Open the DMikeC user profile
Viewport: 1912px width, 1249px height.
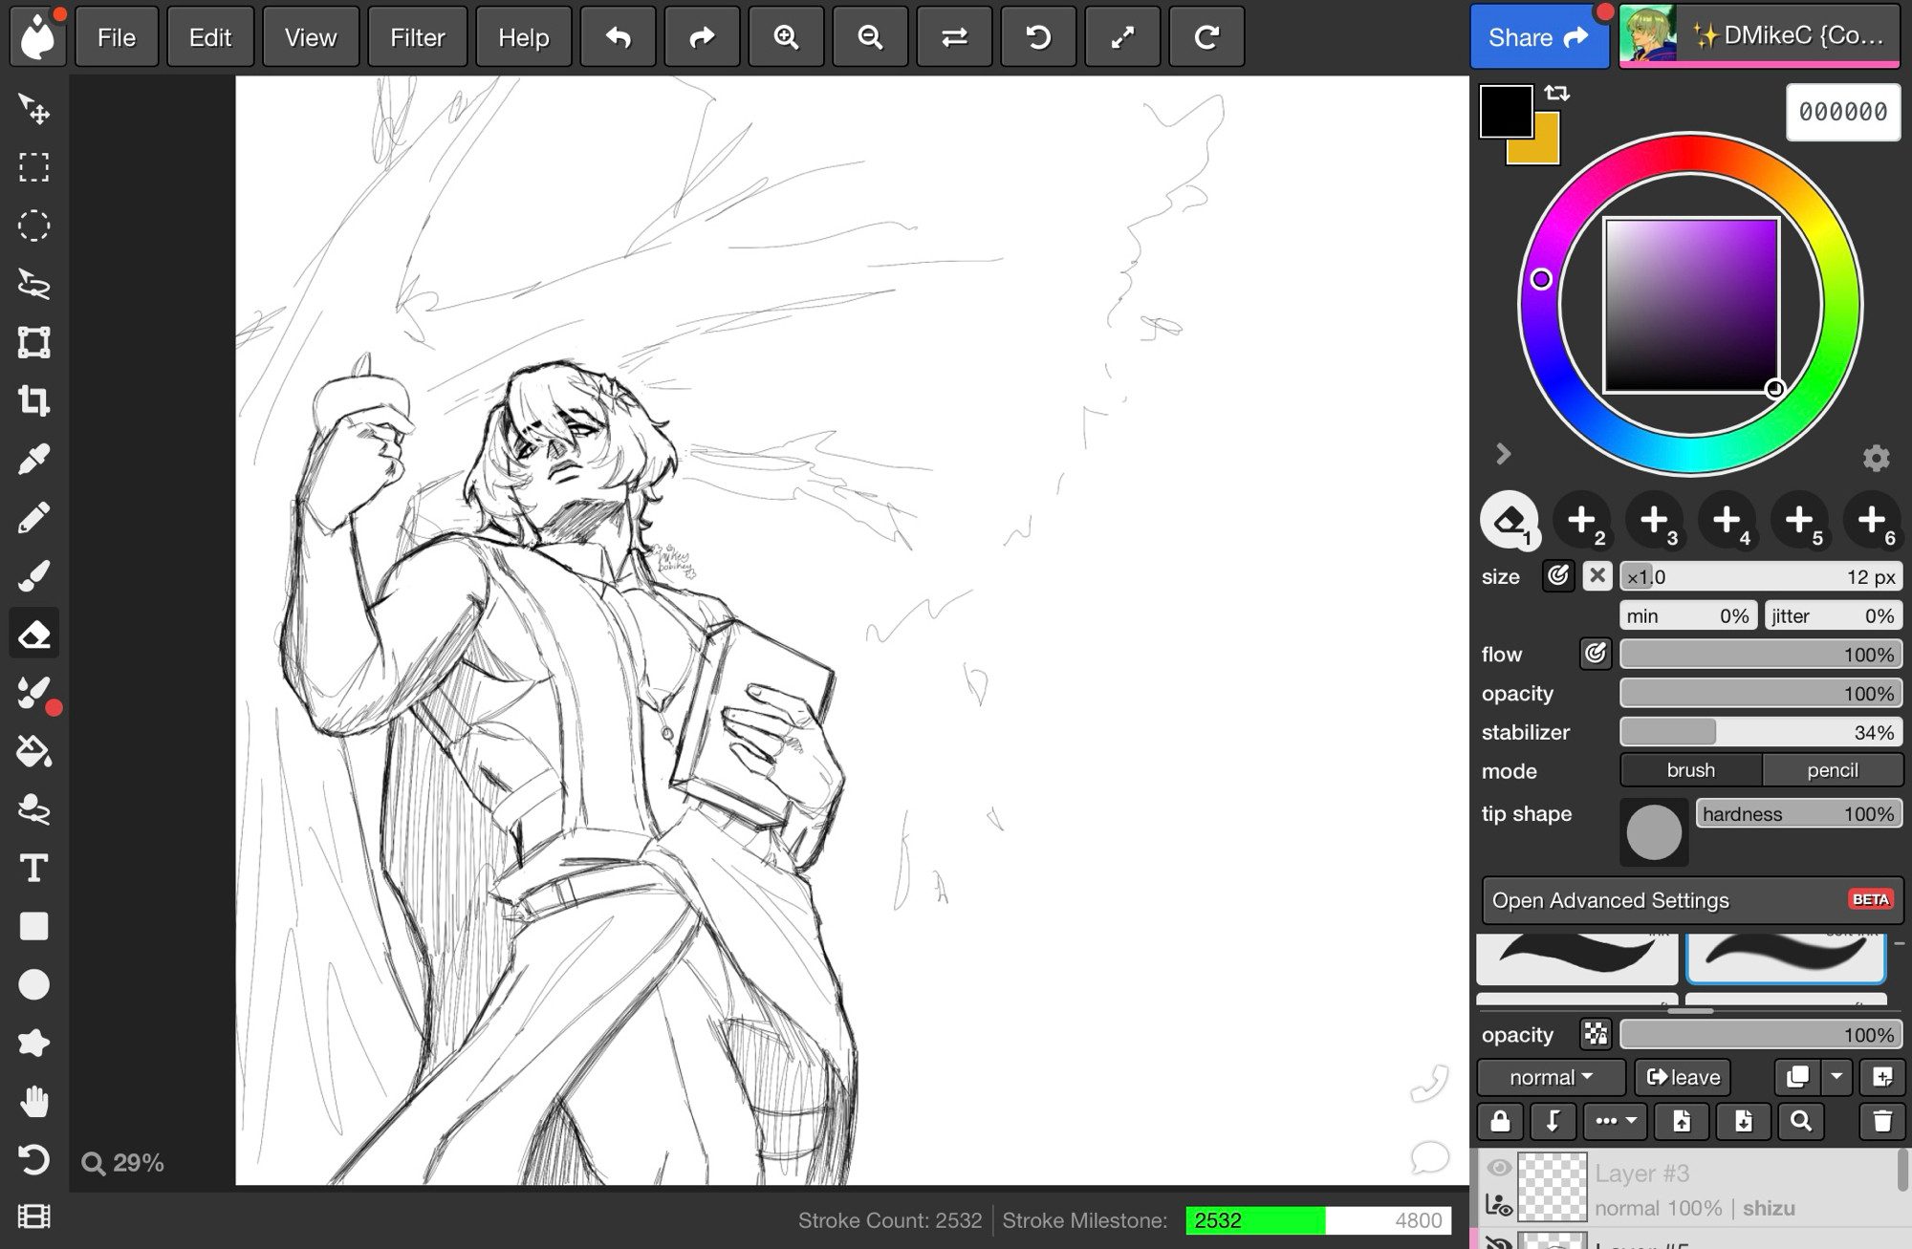click(1759, 35)
